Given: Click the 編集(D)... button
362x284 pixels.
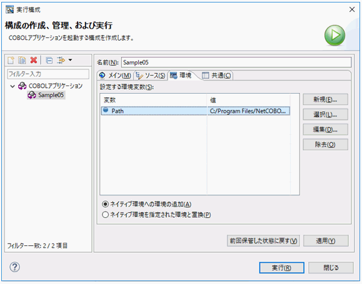Looking at the screenshot, I should click(x=325, y=130).
